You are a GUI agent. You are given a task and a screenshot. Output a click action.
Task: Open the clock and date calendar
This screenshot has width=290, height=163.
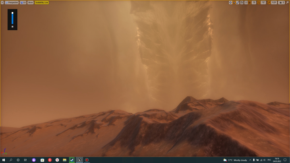[277, 160]
